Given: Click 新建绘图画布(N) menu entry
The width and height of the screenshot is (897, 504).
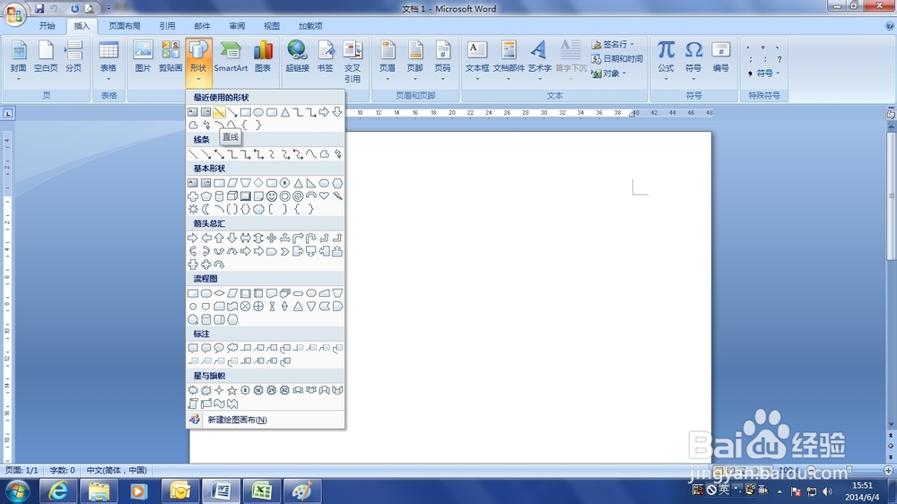Looking at the screenshot, I should (x=266, y=420).
